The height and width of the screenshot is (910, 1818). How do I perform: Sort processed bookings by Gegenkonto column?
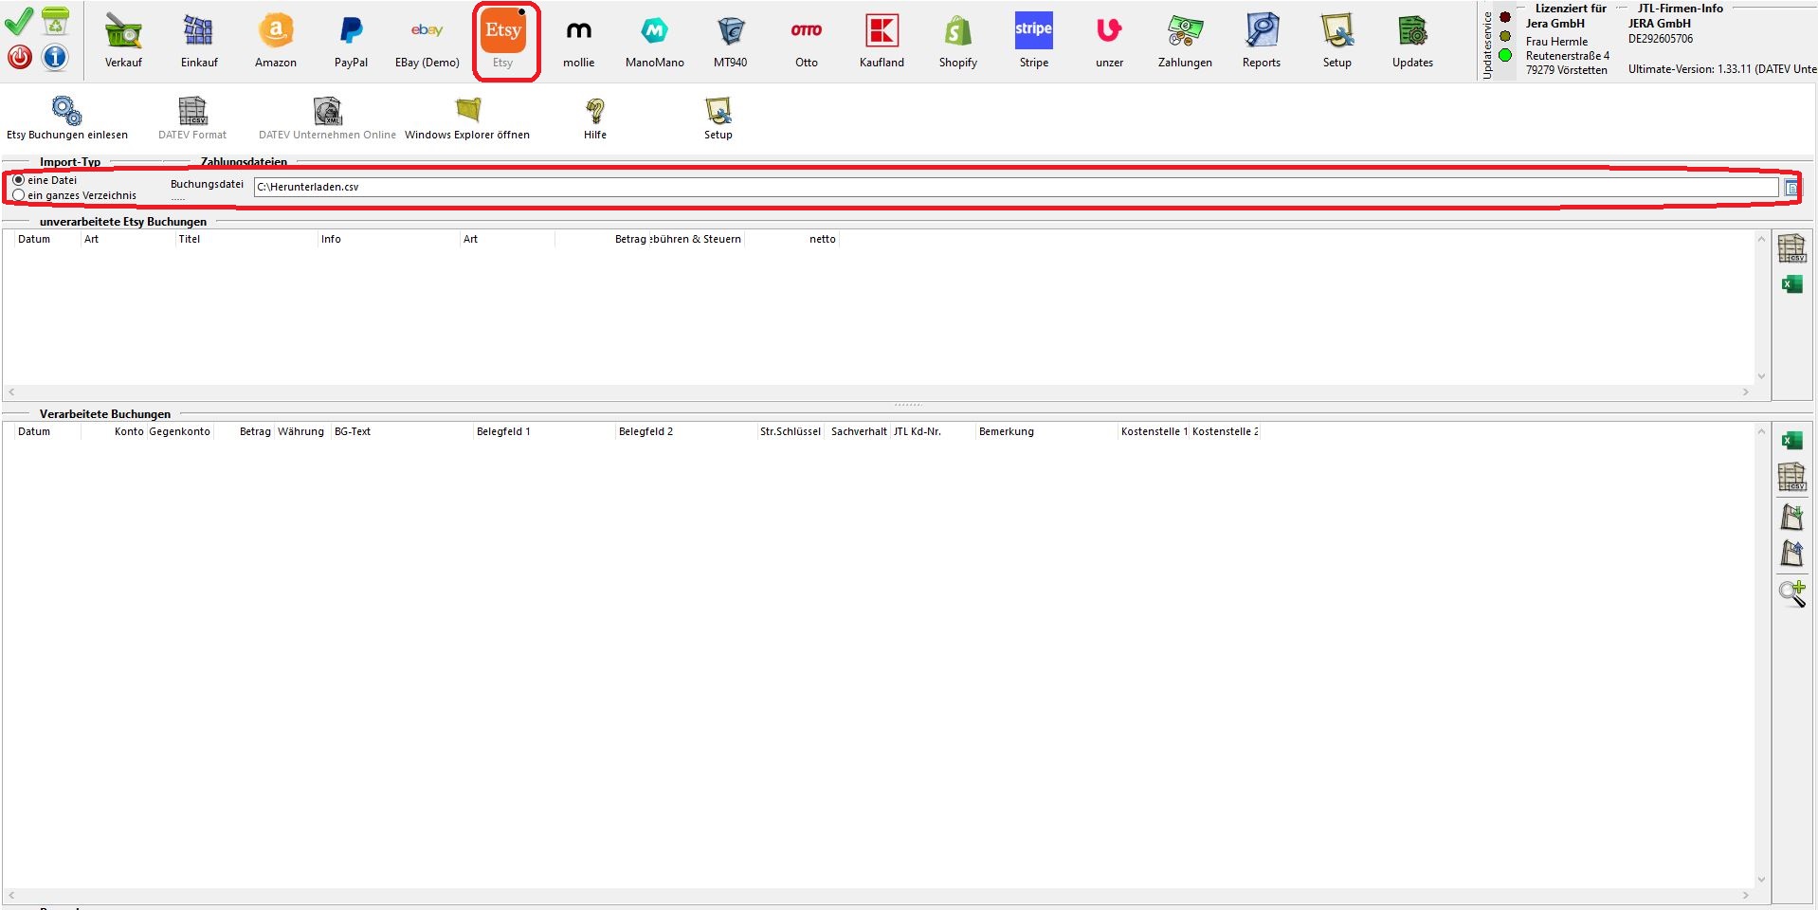point(179,431)
